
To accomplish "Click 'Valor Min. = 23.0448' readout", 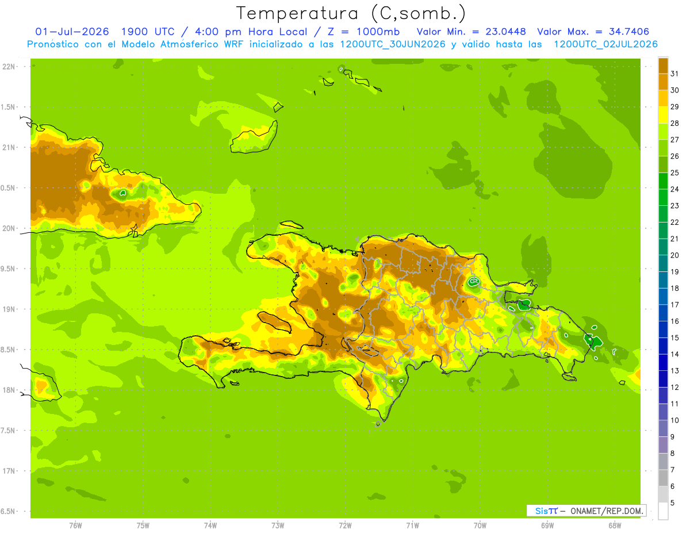I will (471, 32).
